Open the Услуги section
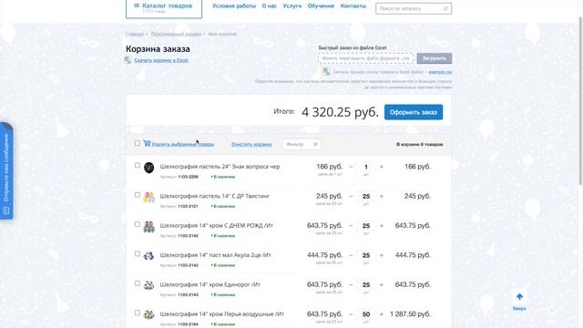The width and height of the screenshot is (583, 328). [x=291, y=6]
